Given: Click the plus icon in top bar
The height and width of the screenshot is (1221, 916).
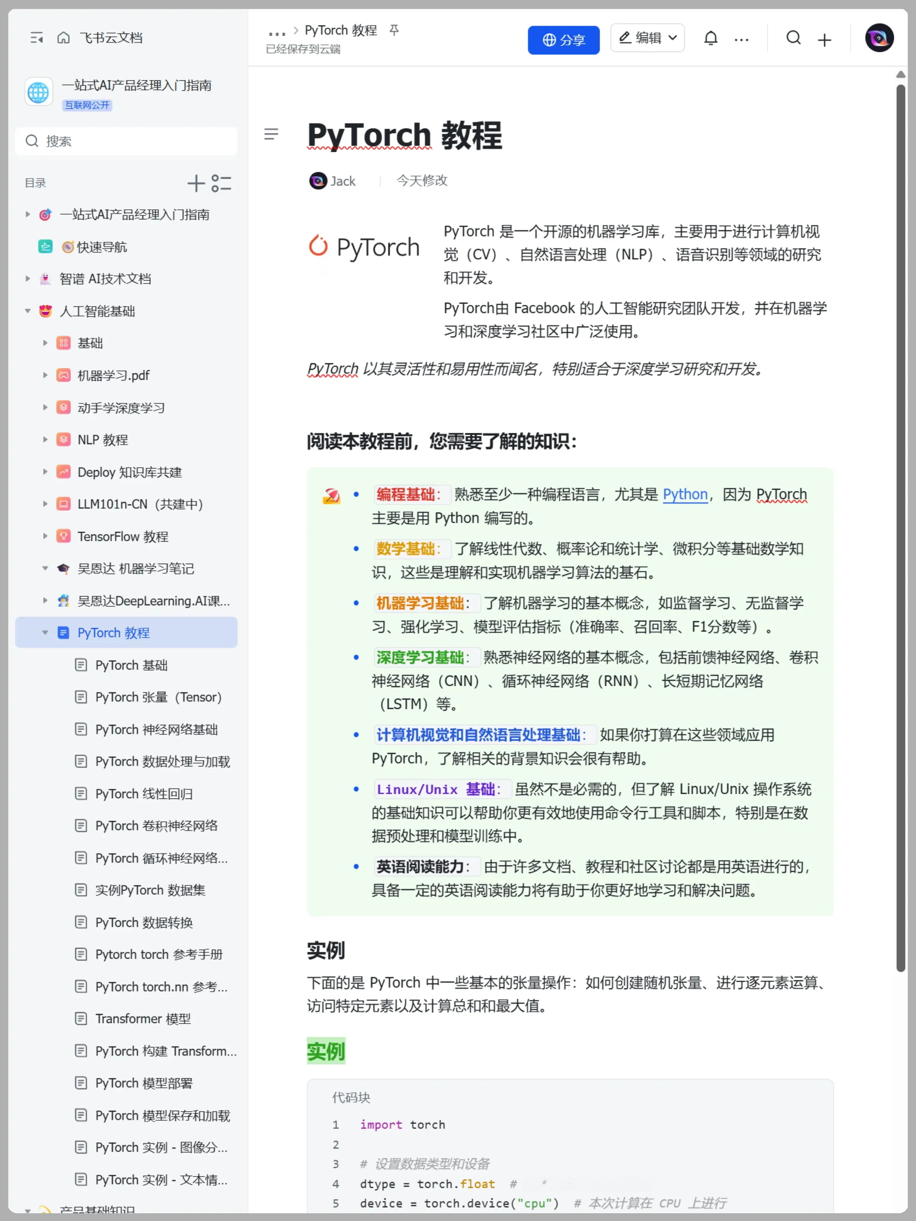Looking at the screenshot, I should tap(824, 40).
